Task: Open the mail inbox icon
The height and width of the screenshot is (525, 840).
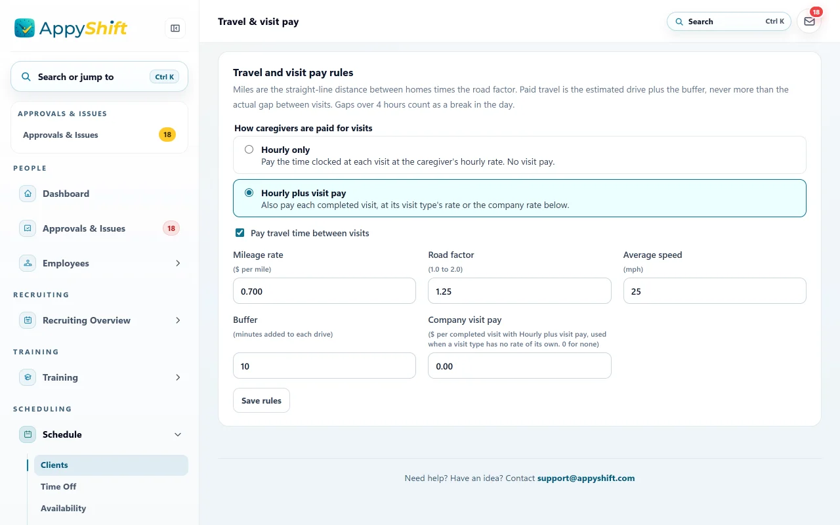Action: coord(809,22)
